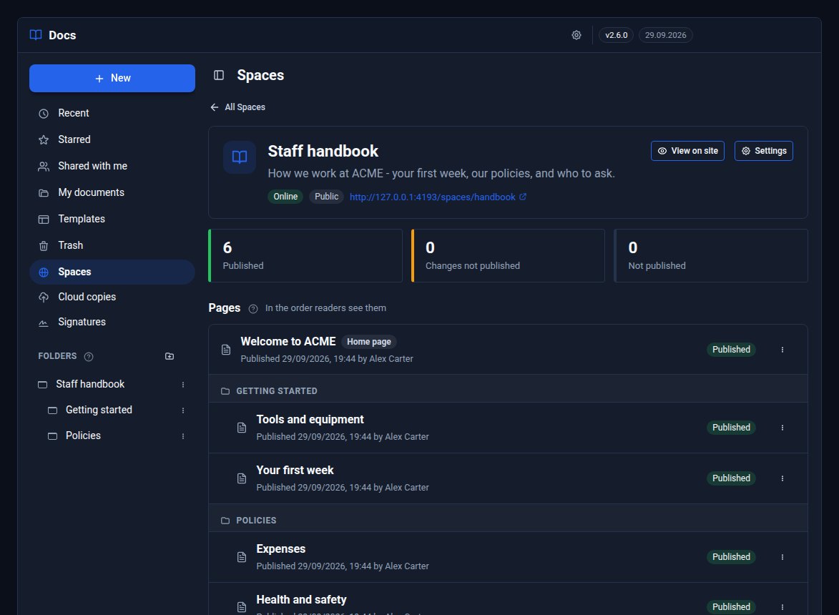
Task: Select Spaces in the sidebar
Action: [x=112, y=272]
